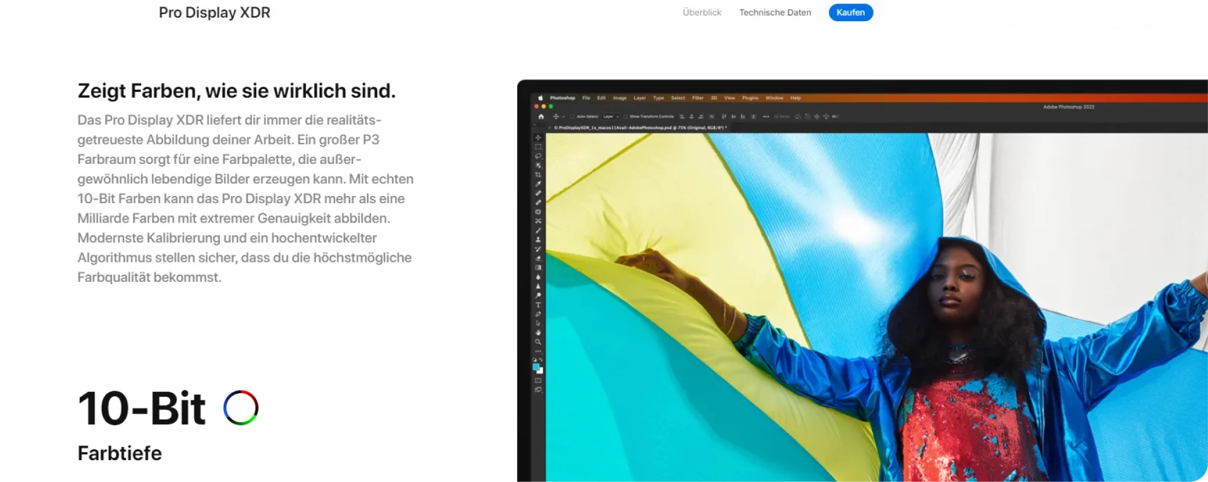1208x482 pixels.
Task: Click the blue Kaufen button
Action: pos(851,12)
